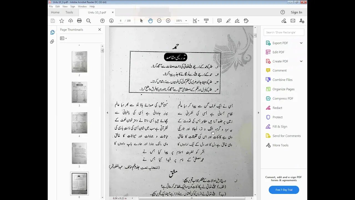
Task: Activate the Hand pan tool
Action: click(x=150, y=21)
